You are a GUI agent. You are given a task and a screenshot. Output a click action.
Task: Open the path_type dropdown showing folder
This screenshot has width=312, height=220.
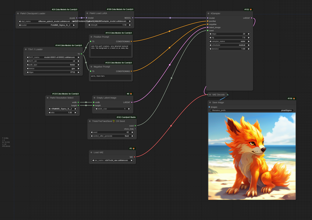(x=53, y=65)
